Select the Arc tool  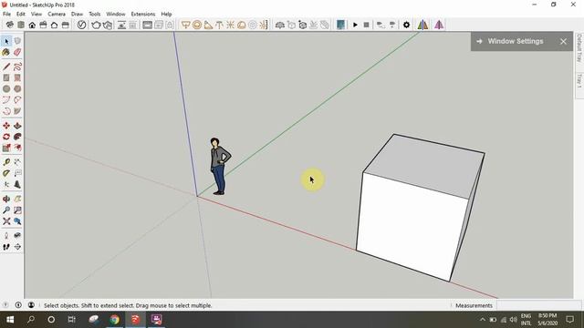[x=6, y=99]
